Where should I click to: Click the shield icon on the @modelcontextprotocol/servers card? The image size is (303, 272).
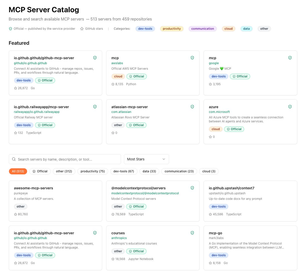tap(192, 188)
